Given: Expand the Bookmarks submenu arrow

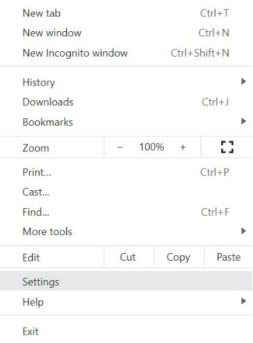Looking at the screenshot, I should tap(243, 121).
